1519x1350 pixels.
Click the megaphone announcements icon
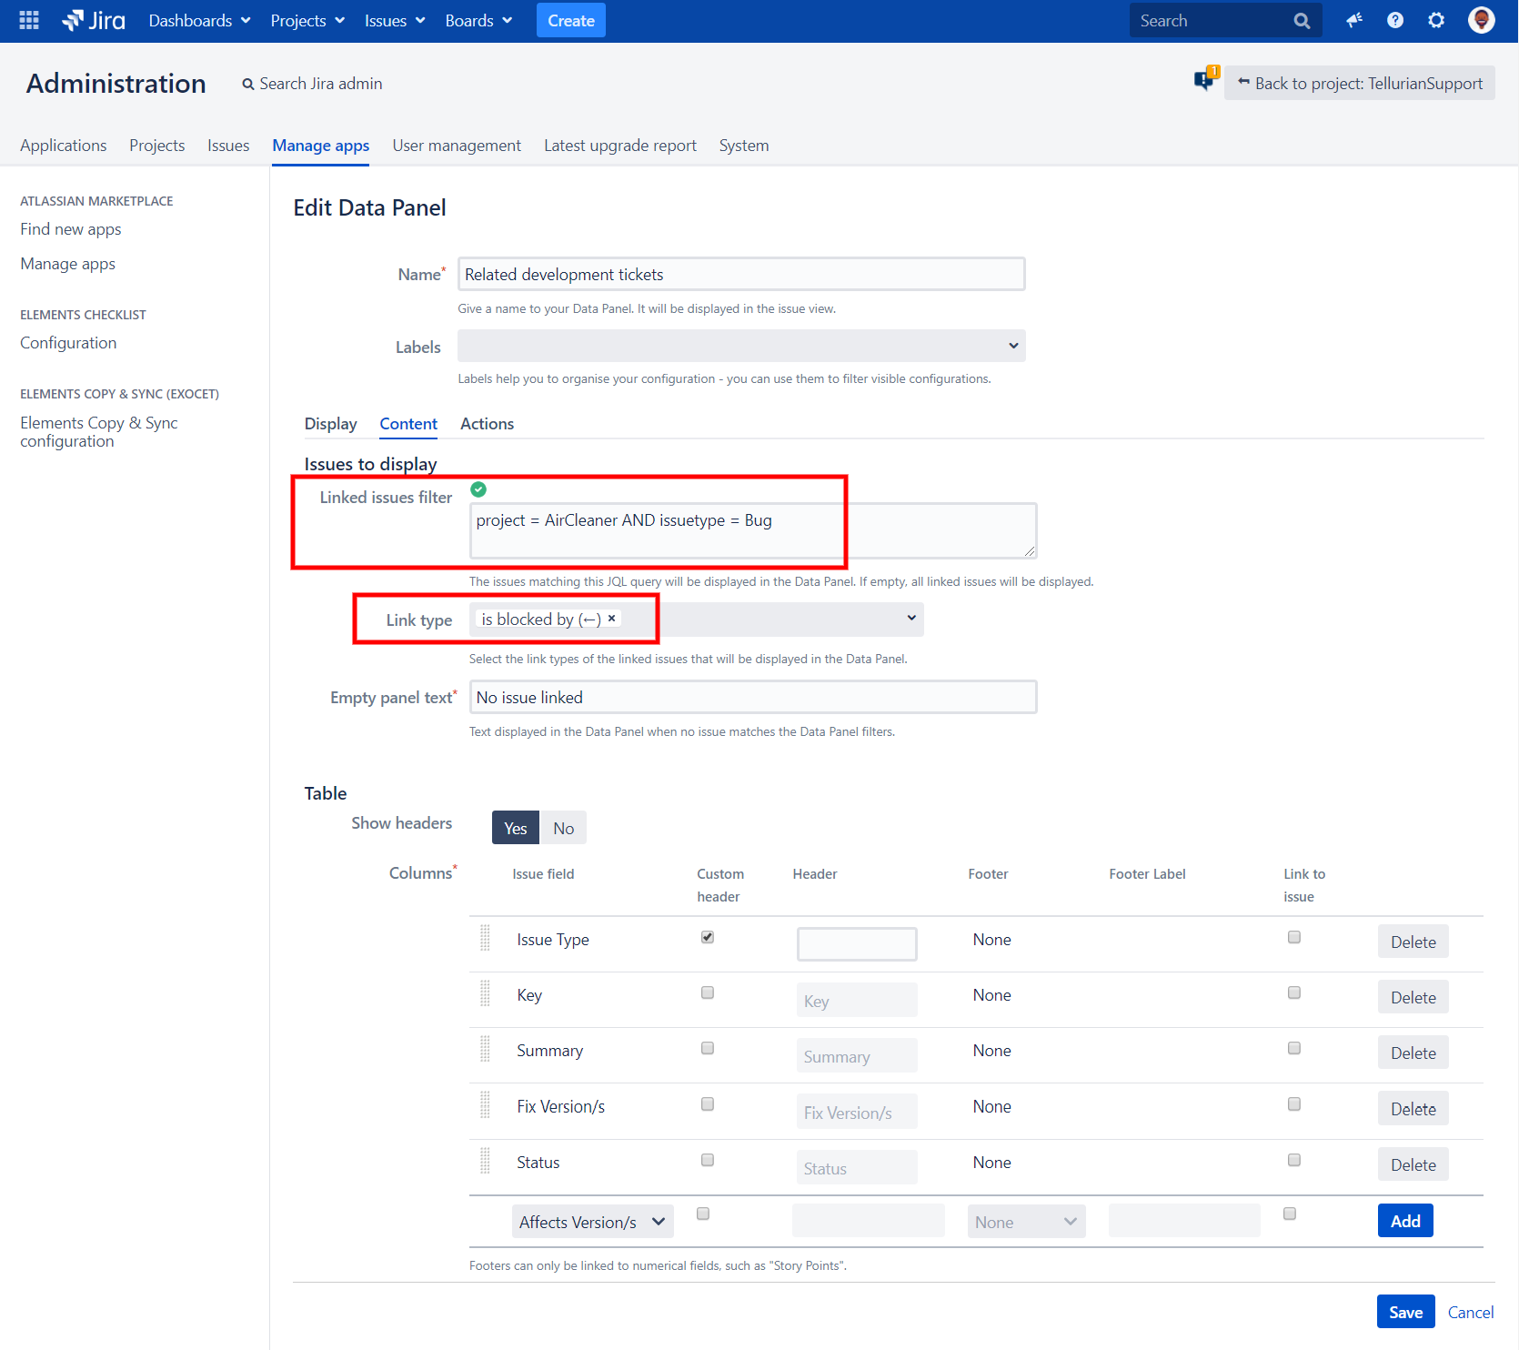tap(1353, 19)
